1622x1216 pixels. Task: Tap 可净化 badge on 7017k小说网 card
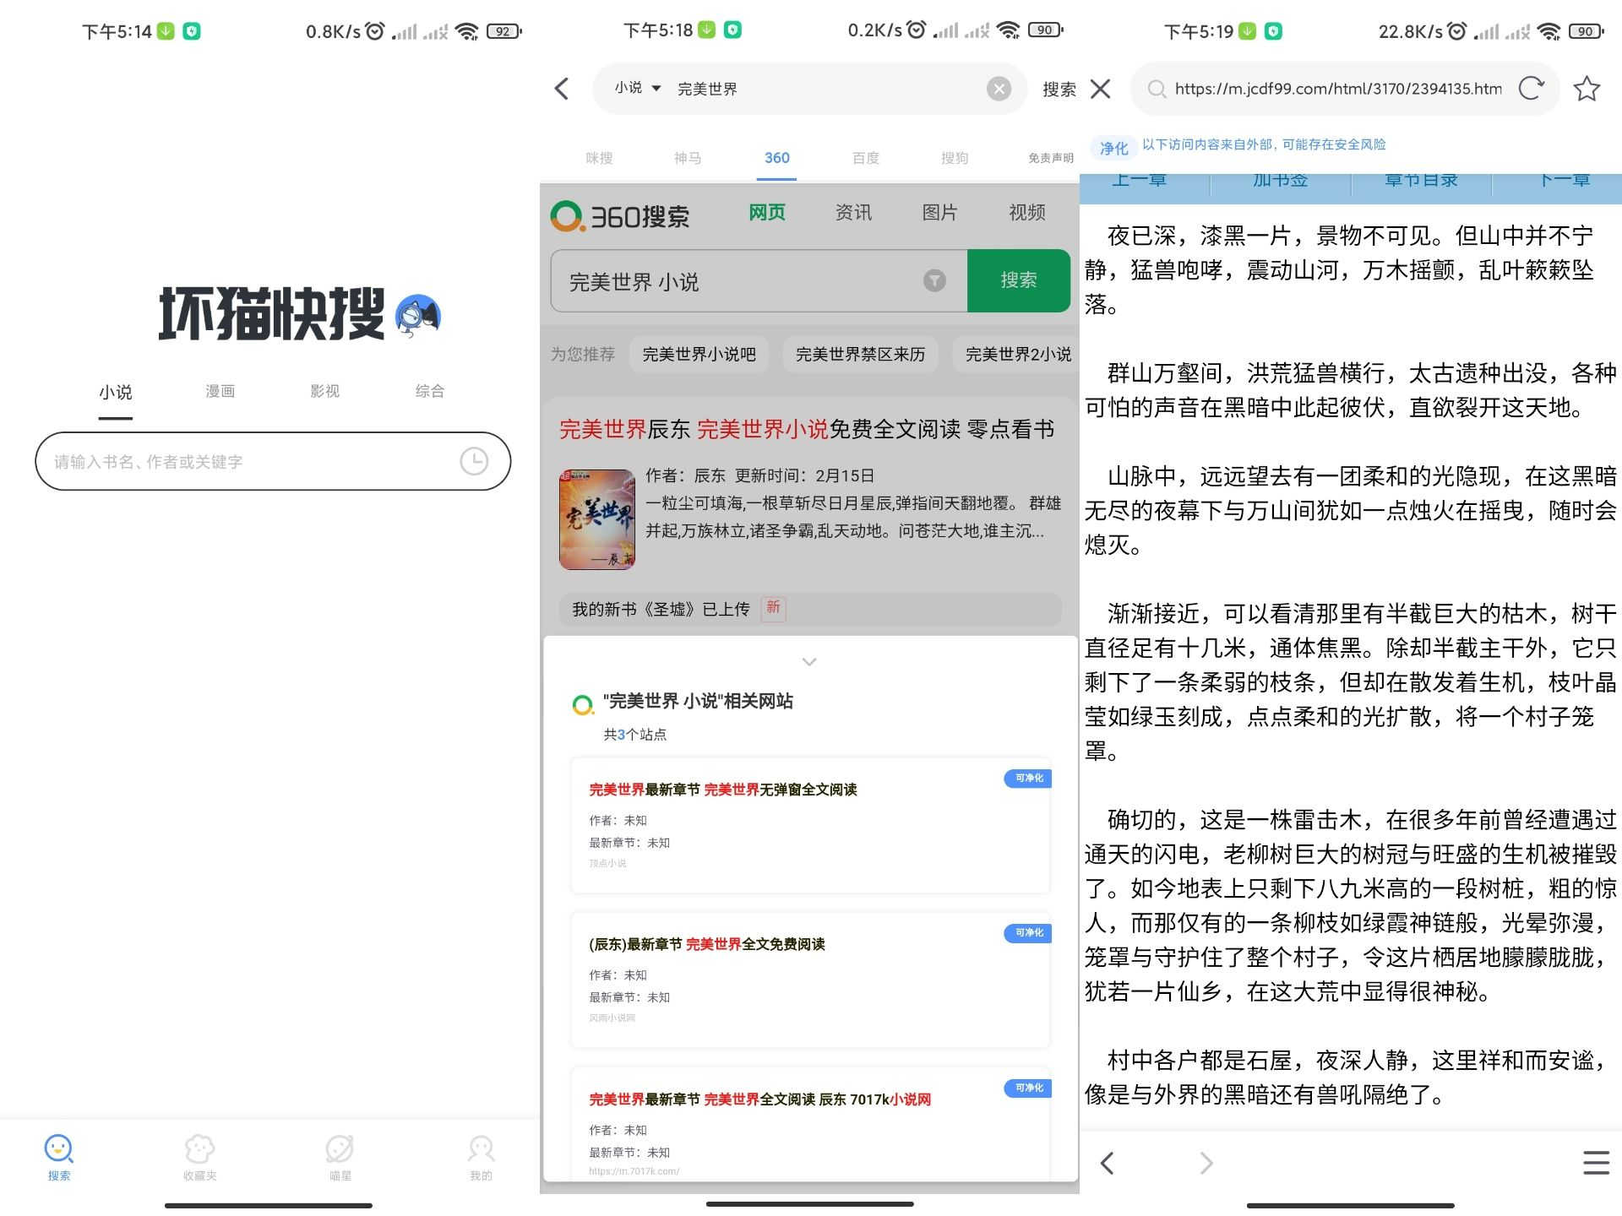click(1027, 1088)
